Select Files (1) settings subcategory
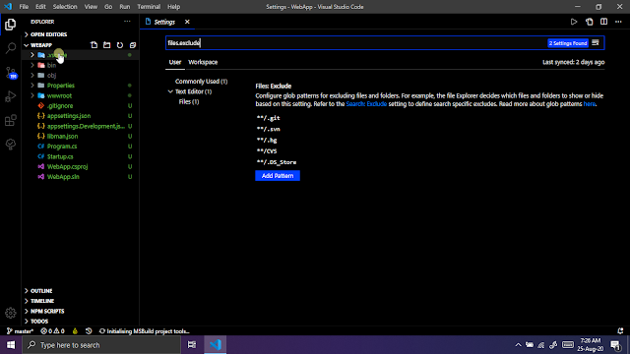Image resolution: width=630 pixels, height=354 pixels. point(188,101)
